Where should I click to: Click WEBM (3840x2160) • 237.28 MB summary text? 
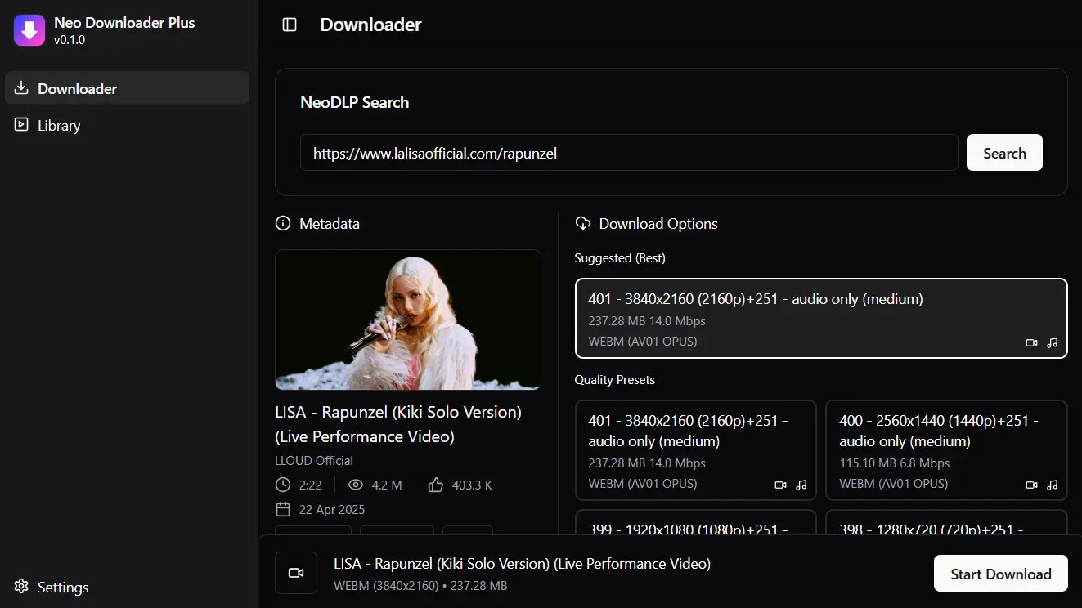[x=420, y=585]
